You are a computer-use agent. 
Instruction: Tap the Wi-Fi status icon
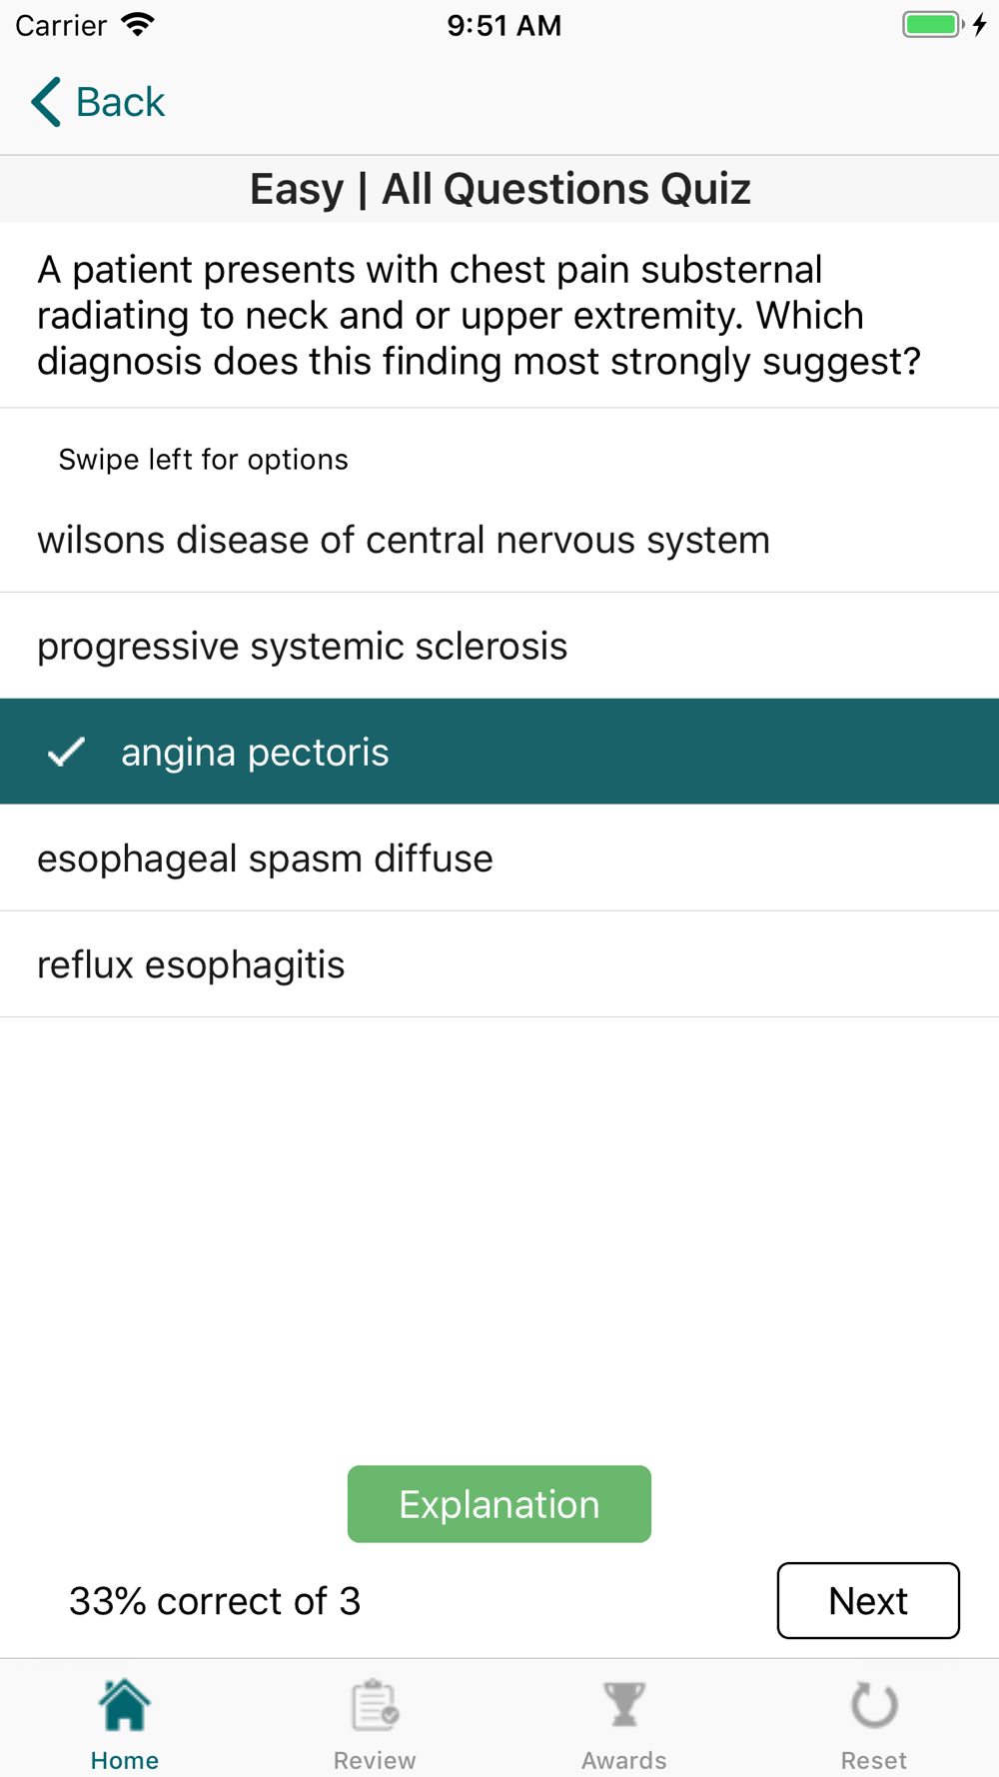tap(137, 25)
